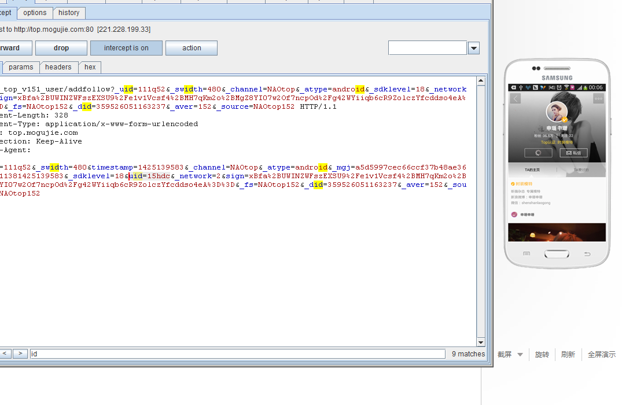Toggle the 'intercept is on' button
Image resolution: width=622 pixels, height=405 pixels.
pos(126,48)
